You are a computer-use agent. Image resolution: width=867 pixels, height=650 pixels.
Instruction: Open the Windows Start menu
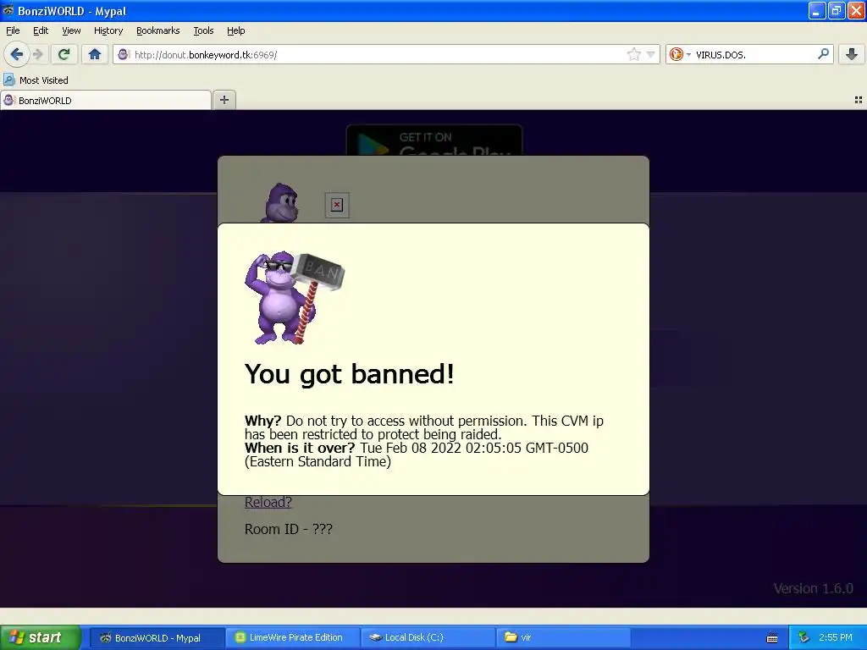pyautogui.click(x=41, y=637)
